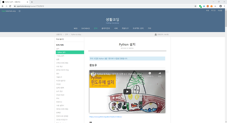
Task: Click the group study people icon
Action: point(156,34)
